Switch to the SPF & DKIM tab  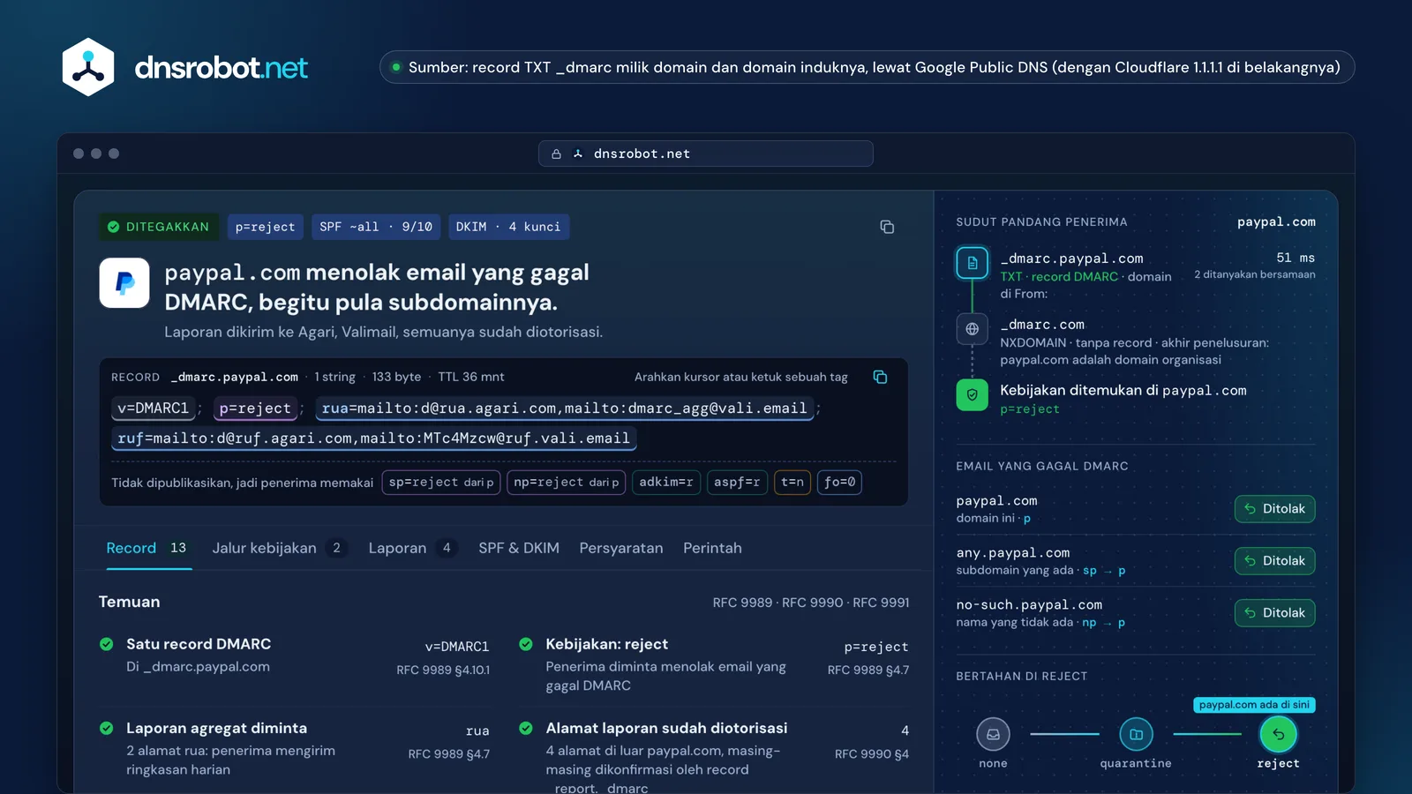pyautogui.click(x=519, y=548)
